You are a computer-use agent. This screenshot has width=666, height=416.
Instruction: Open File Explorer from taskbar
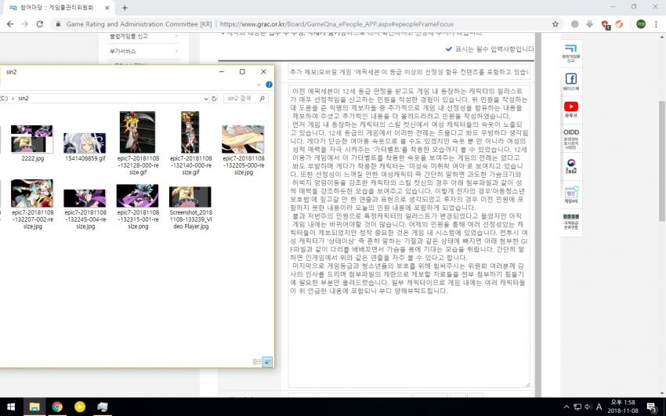(x=34, y=407)
